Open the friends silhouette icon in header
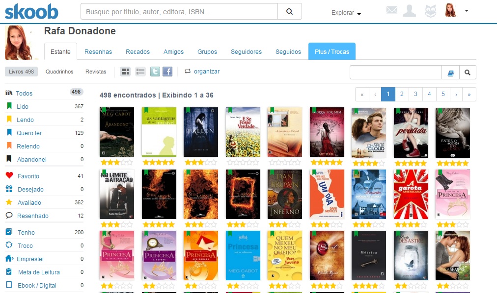497x293 pixels. (x=410, y=10)
